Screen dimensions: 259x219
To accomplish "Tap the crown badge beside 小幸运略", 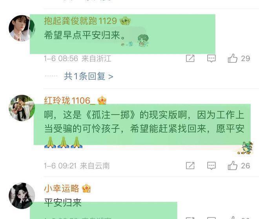I will click(x=86, y=188).
